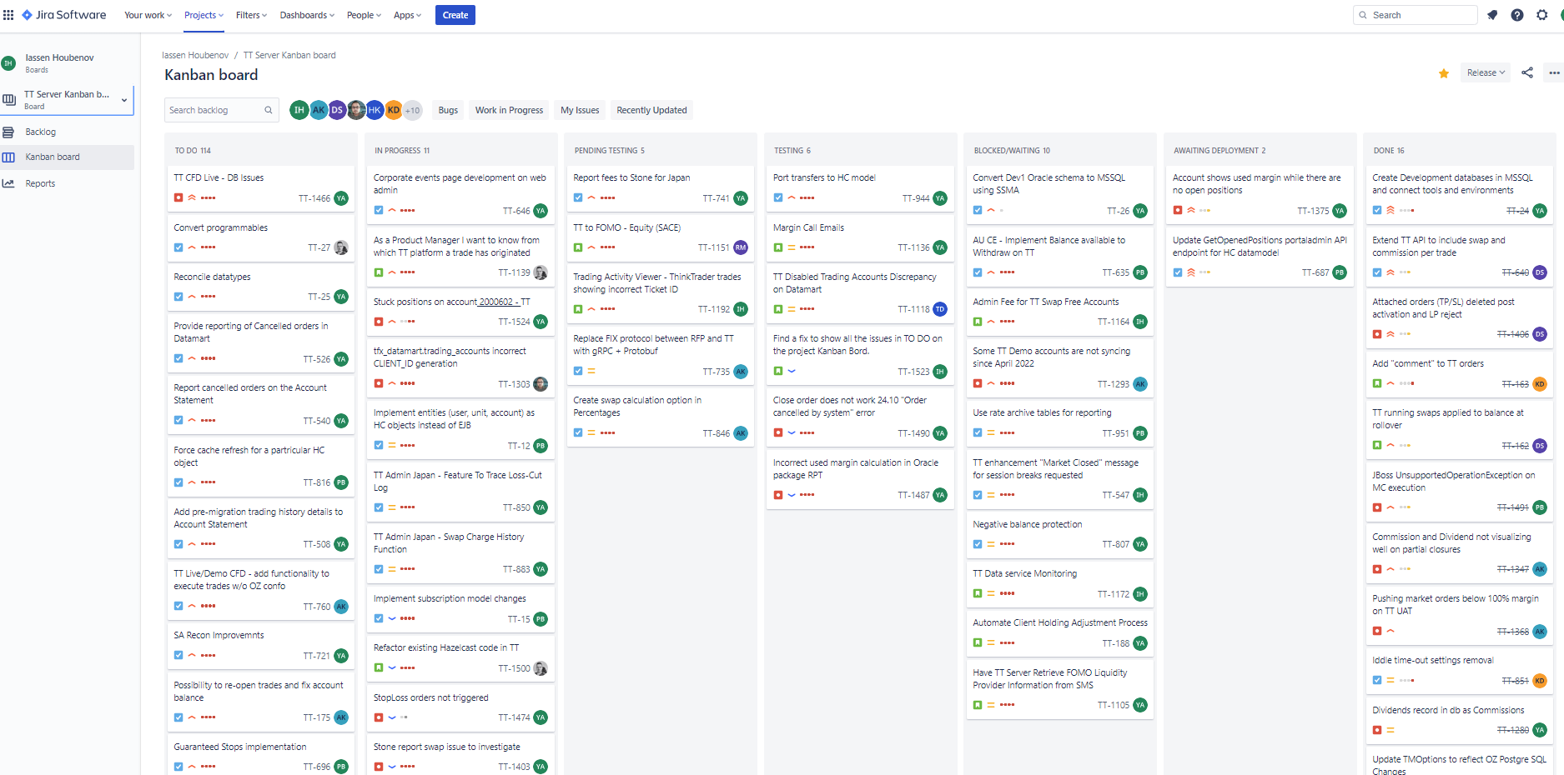1564x775 pixels.
Task: Expand the Projects menu
Action: [203, 15]
